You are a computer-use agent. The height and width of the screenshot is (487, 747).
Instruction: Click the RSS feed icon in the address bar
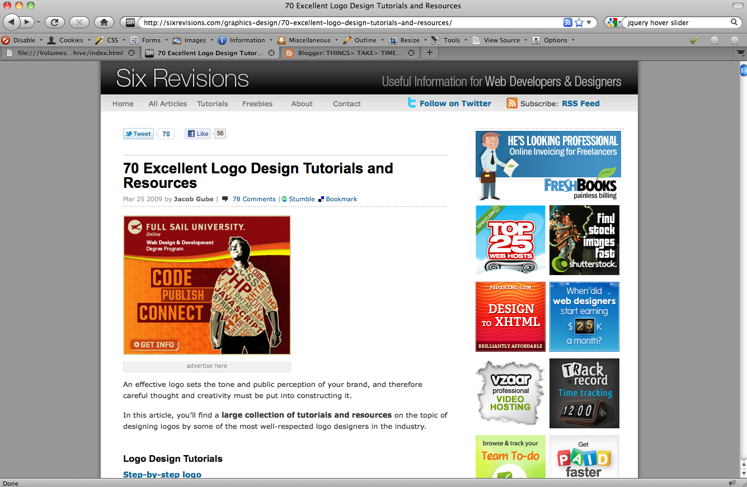[567, 22]
